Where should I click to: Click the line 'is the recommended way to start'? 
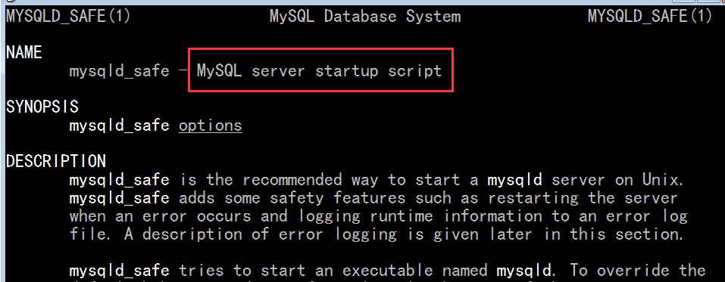377,179
